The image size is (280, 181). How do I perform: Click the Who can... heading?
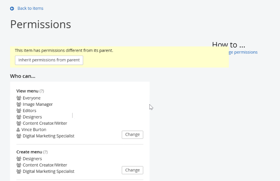pyautogui.click(x=23, y=76)
